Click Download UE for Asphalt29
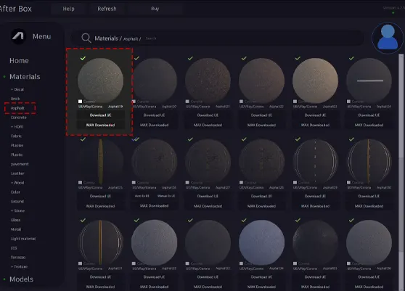This screenshot has width=405, height=291. [x=316, y=196]
